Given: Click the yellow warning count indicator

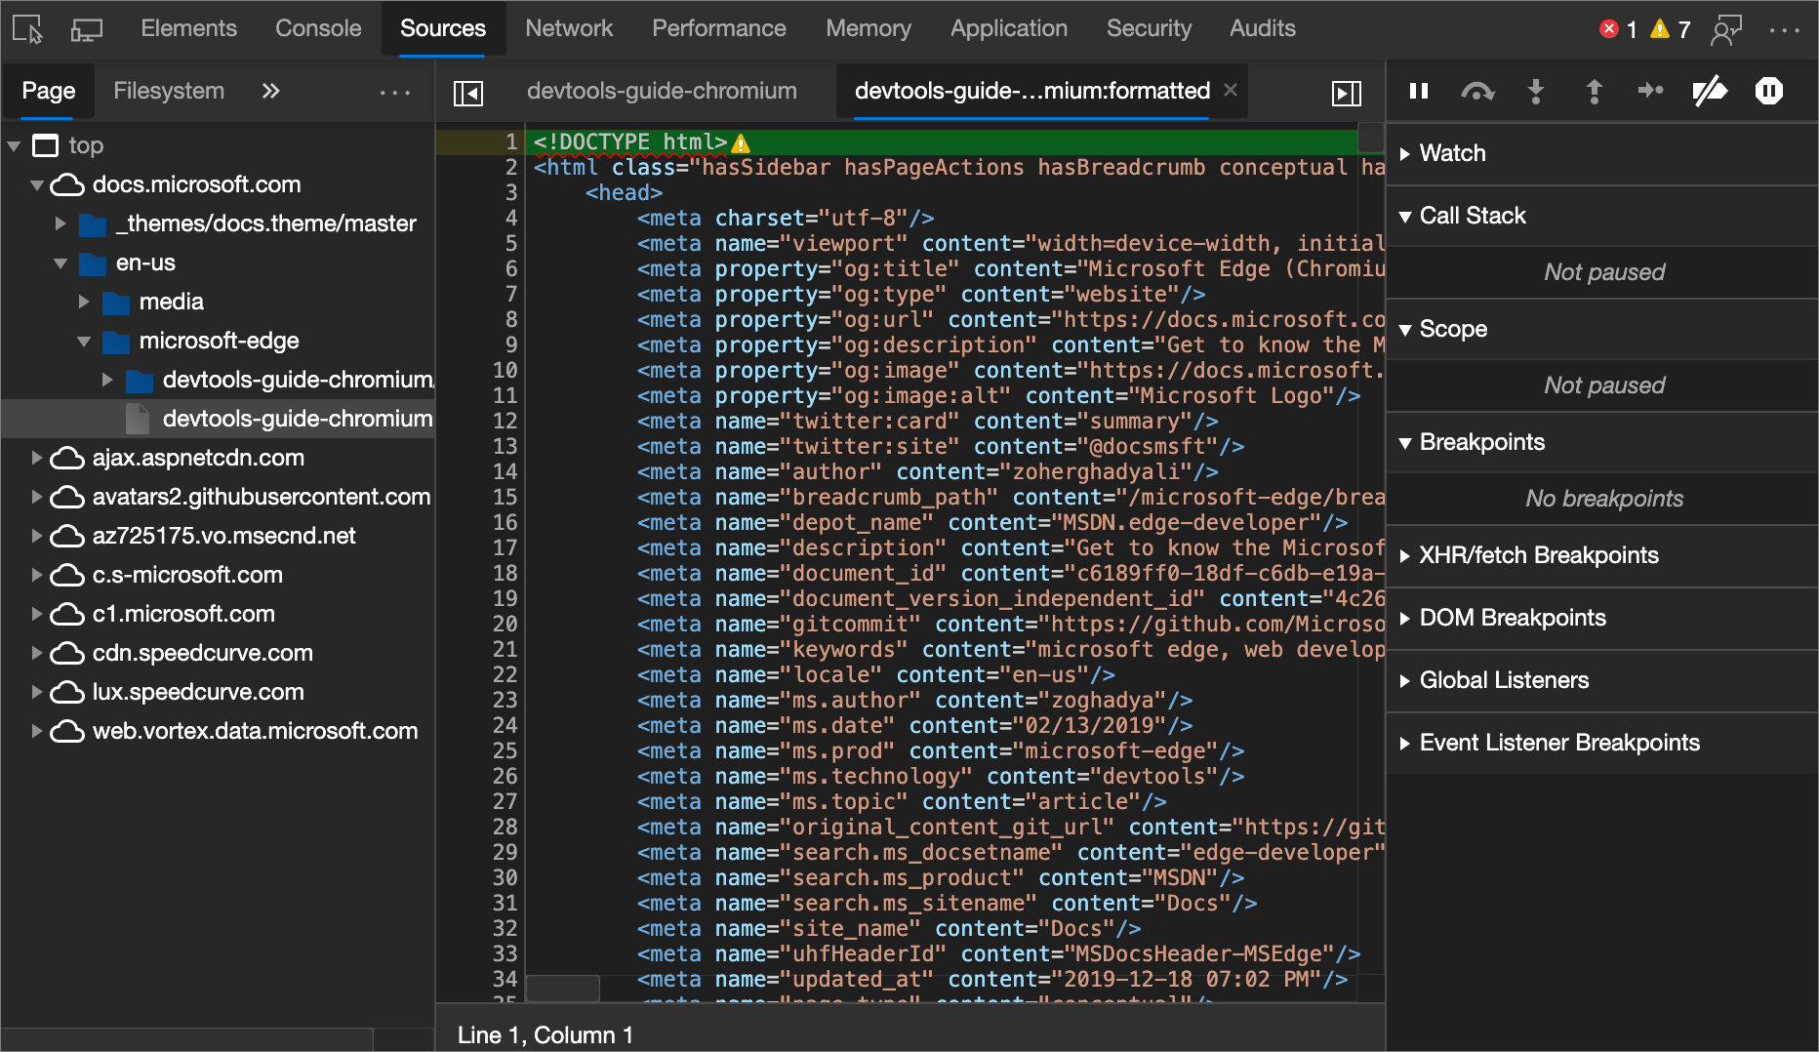Looking at the screenshot, I should (1670, 29).
